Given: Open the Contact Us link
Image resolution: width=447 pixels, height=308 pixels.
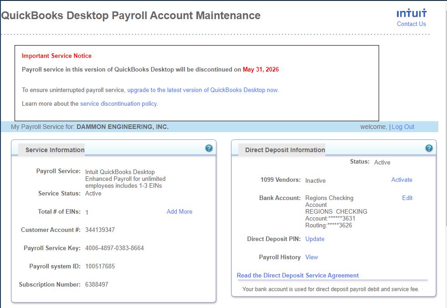Looking at the screenshot, I should 411,24.
